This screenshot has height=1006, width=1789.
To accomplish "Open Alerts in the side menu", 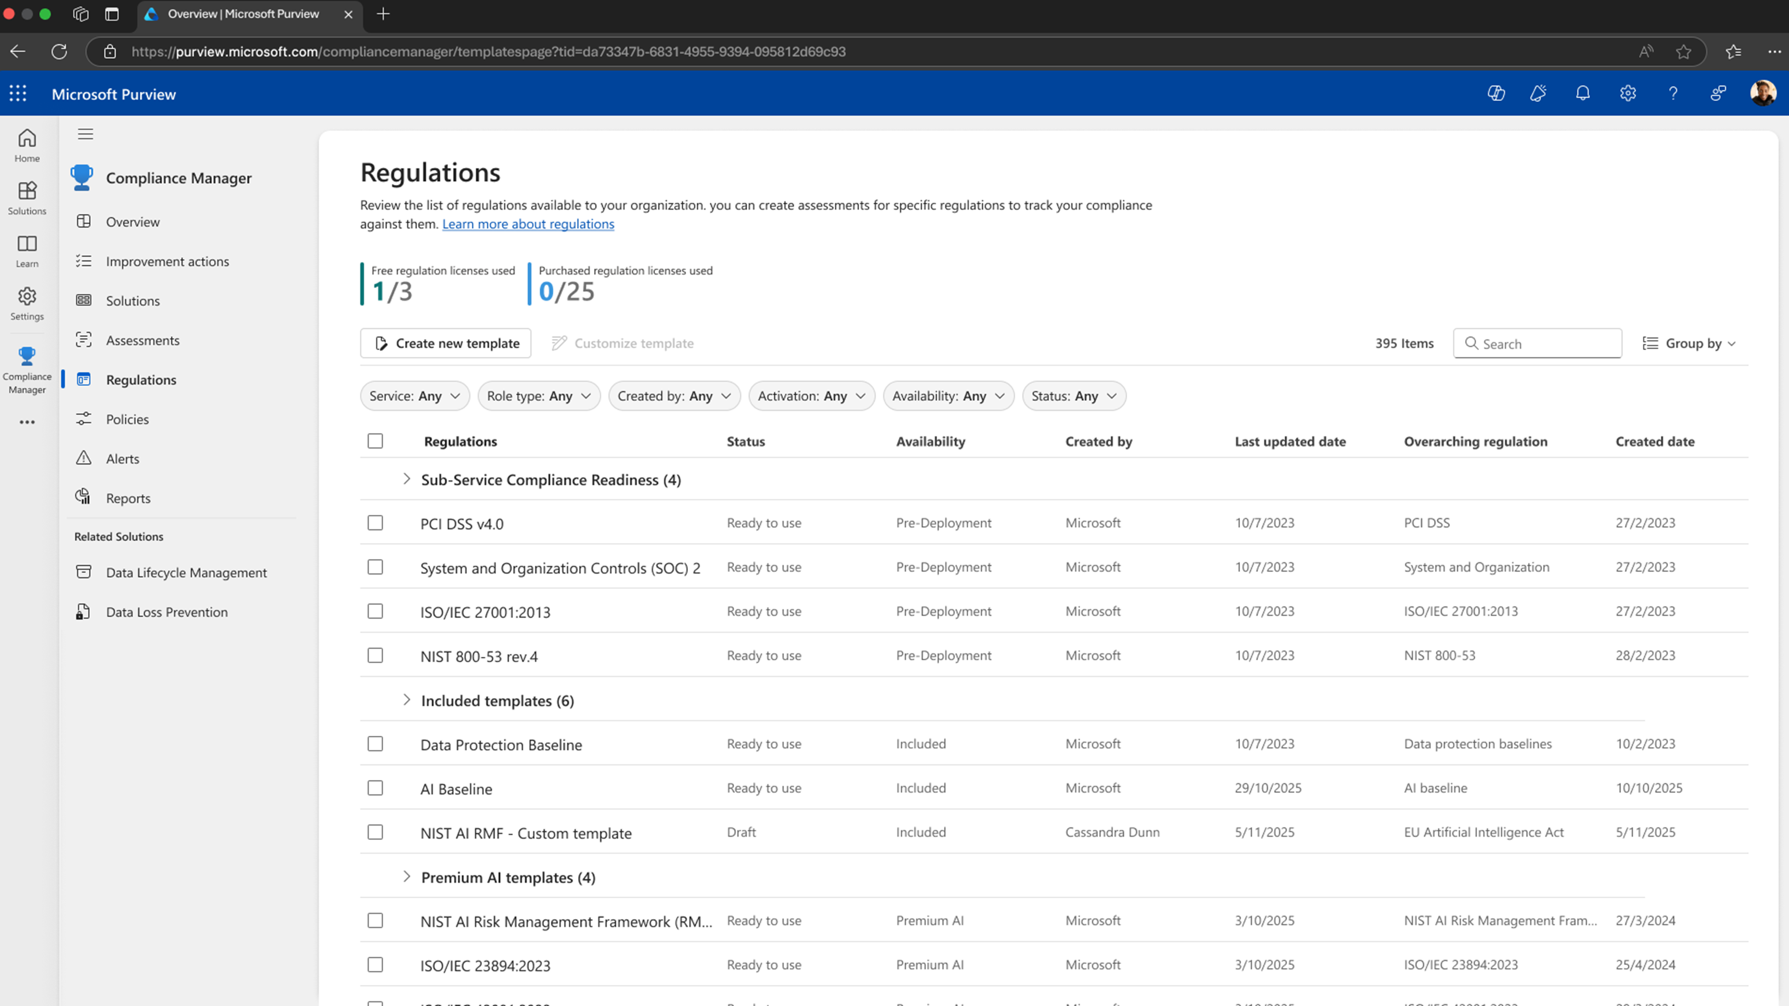I will 122,459.
